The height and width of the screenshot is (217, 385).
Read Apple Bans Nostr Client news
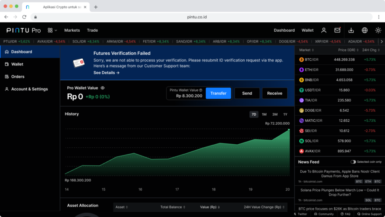[340, 174]
